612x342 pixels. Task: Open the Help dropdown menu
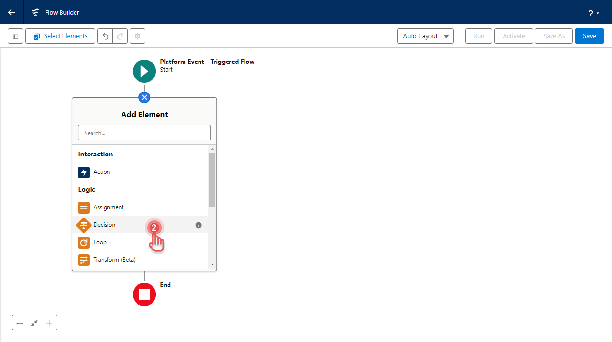point(593,13)
